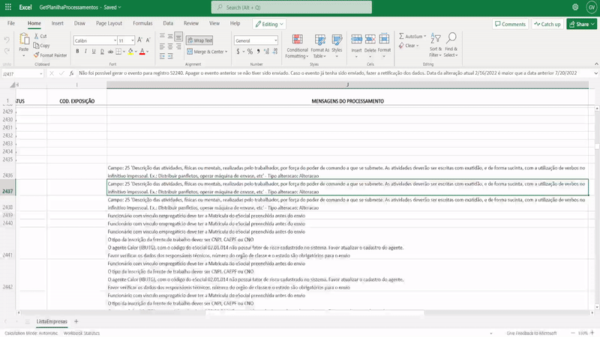Collapse the ribbon

[x=596, y=64]
